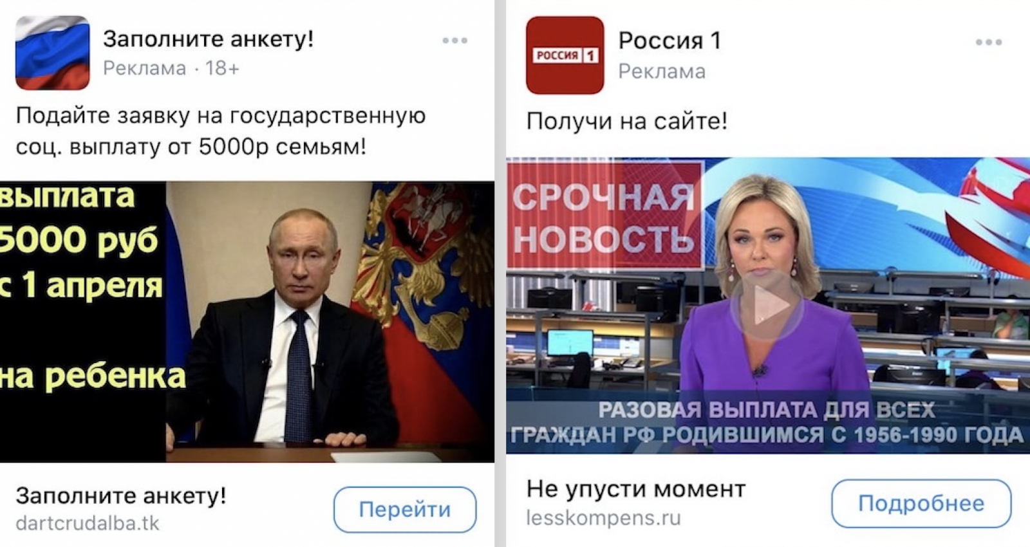Click the Получи на сайте! ad text
The width and height of the screenshot is (1030, 547).
626,121
